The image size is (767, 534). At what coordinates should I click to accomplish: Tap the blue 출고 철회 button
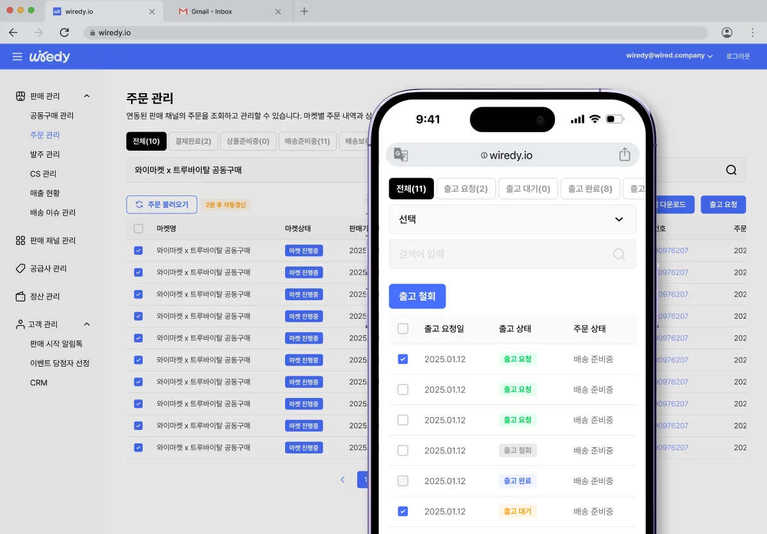417,296
